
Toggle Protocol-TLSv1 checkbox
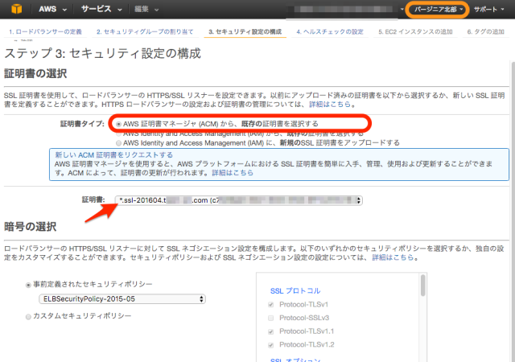271,305
